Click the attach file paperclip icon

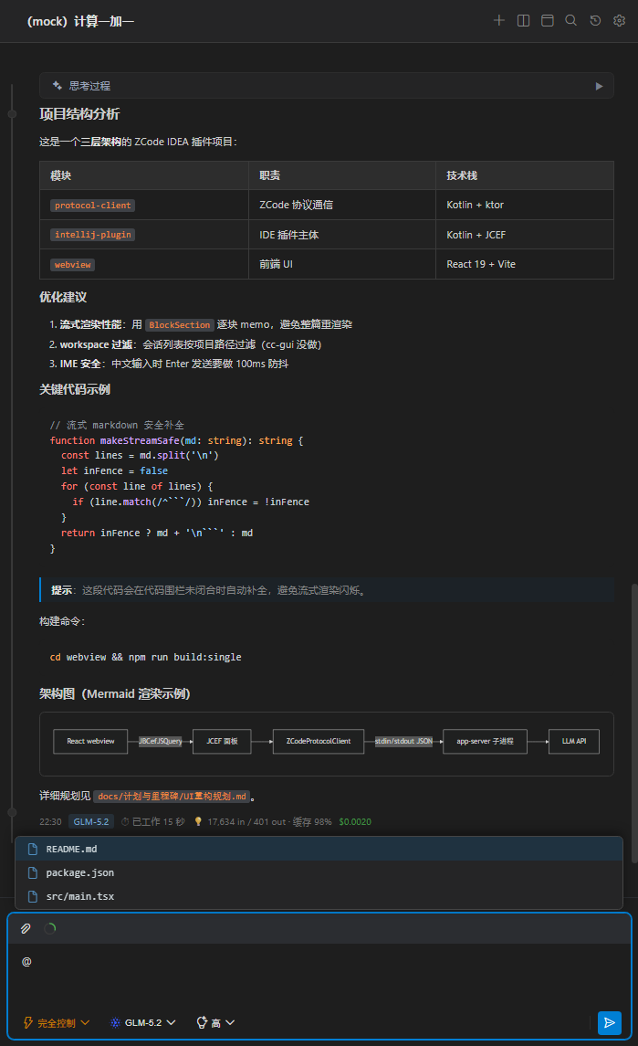(x=26, y=928)
